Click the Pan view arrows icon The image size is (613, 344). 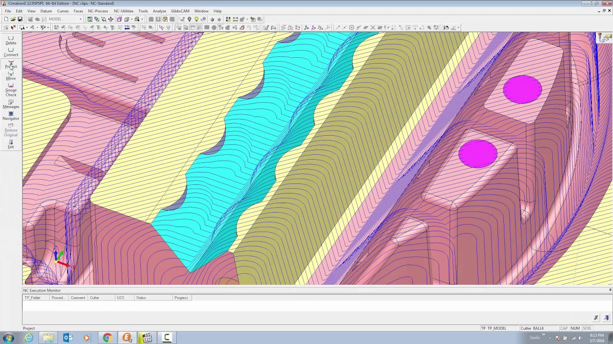click(x=111, y=19)
